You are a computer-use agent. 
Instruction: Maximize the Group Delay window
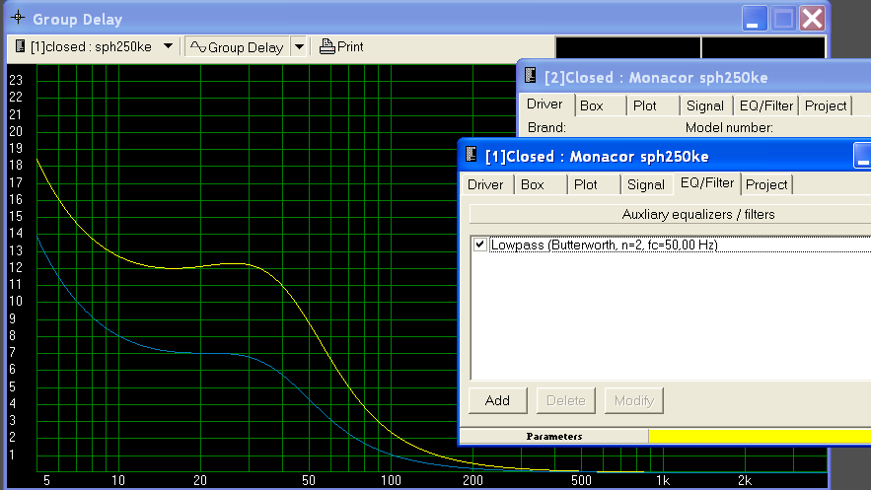click(x=783, y=19)
